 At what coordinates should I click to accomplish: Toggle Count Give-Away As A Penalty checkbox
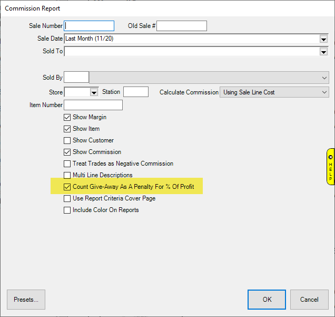[x=67, y=187]
